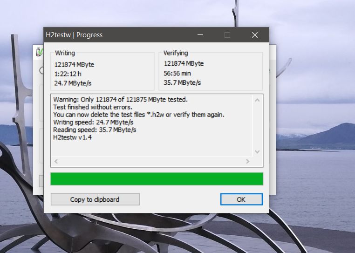Click the H2testw icon in background window
Image resolution: width=355 pixels, height=253 pixels.
click(x=40, y=52)
